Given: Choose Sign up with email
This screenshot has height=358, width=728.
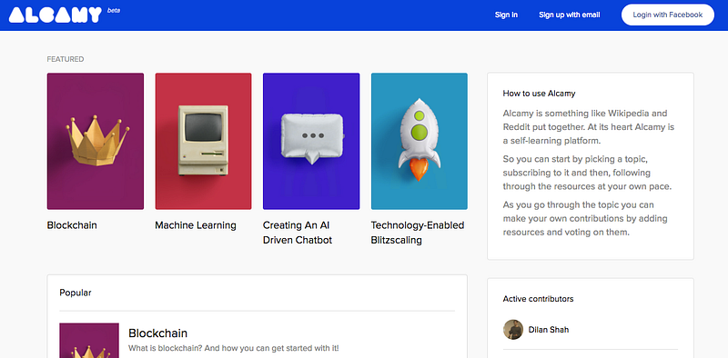Looking at the screenshot, I should (x=570, y=15).
